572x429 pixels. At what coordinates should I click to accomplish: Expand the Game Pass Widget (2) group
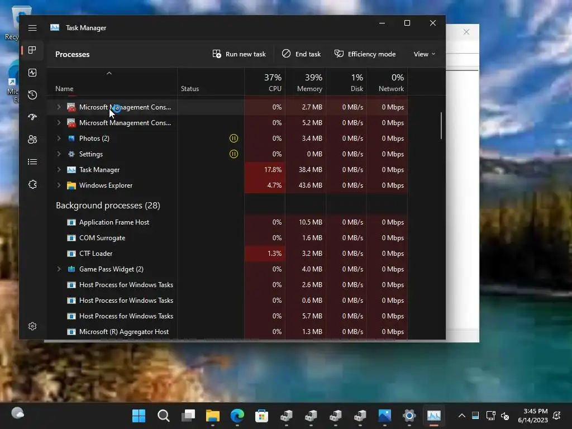point(59,269)
